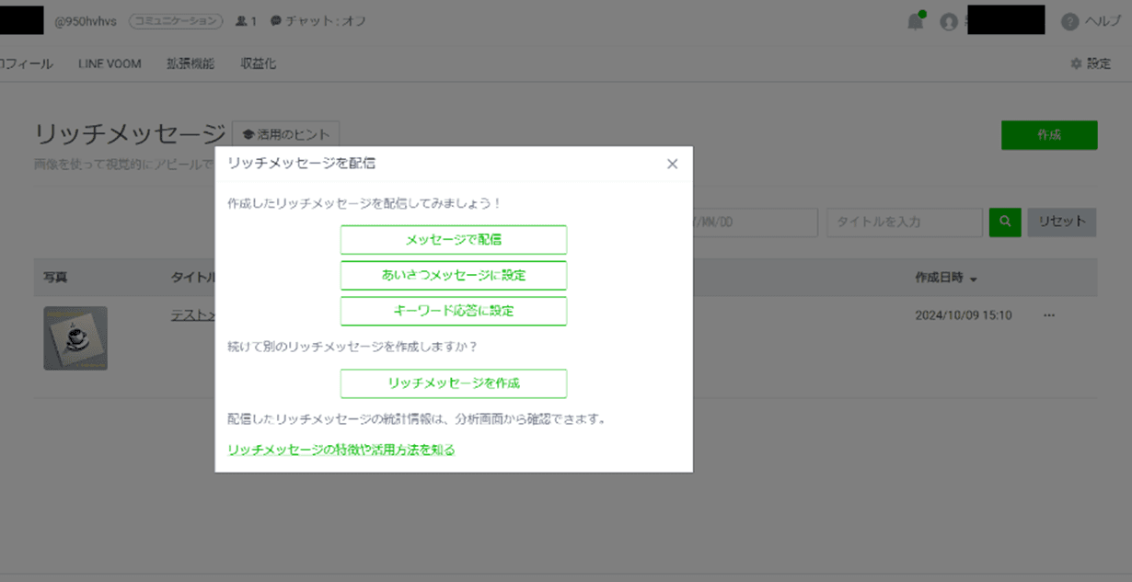1132x582 pixels.
Task: Open the リッチメッセージの特徴や活用方法を知る link
Action: [x=341, y=450]
